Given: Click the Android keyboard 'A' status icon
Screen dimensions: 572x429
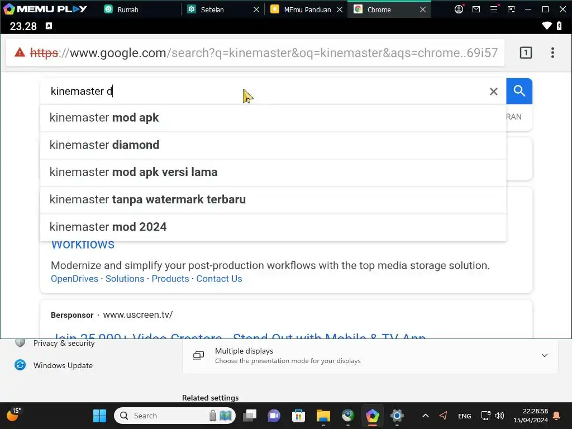Looking at the screenshot, I should point(49,26).
